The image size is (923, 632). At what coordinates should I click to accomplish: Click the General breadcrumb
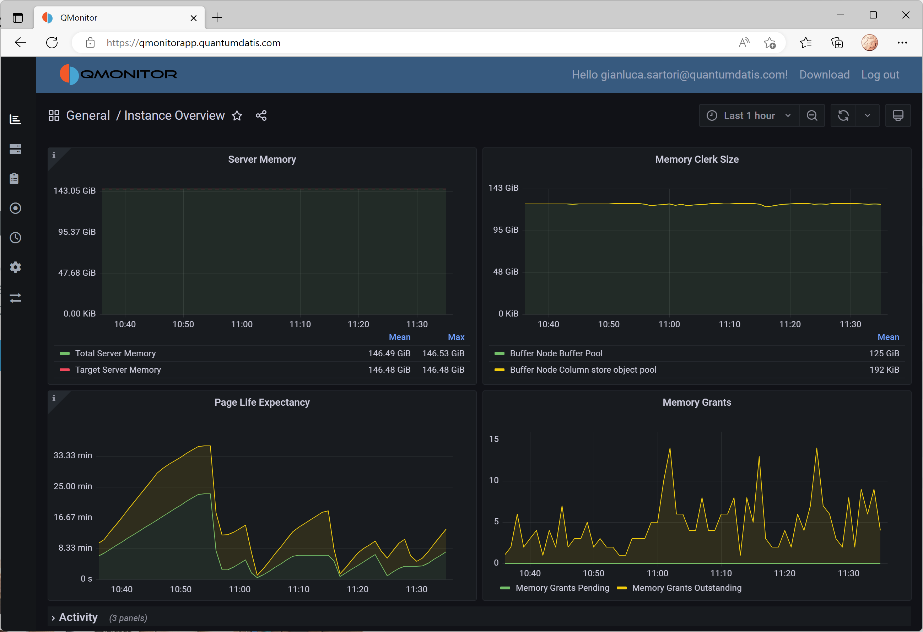click(x=88, y=115)
